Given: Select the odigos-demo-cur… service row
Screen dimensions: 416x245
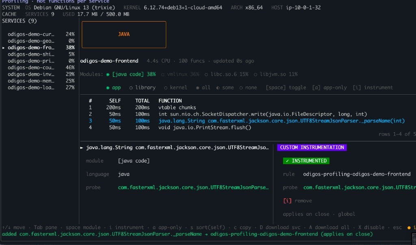Looking at the screenshot, I should [41, 34].
